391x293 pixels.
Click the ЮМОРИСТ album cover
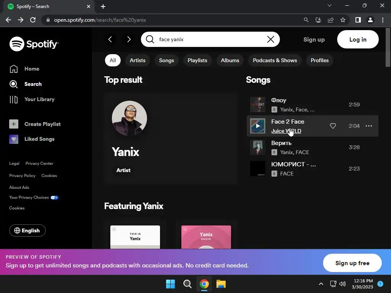258,169
